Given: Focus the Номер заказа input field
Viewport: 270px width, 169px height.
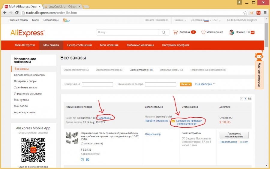Looking at the screenshot, I should tap(97, 84).
